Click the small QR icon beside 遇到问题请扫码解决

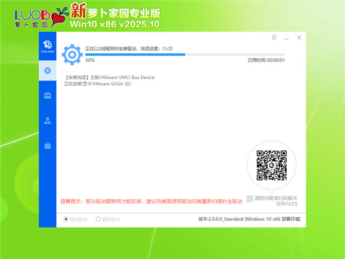click(250, 199)
